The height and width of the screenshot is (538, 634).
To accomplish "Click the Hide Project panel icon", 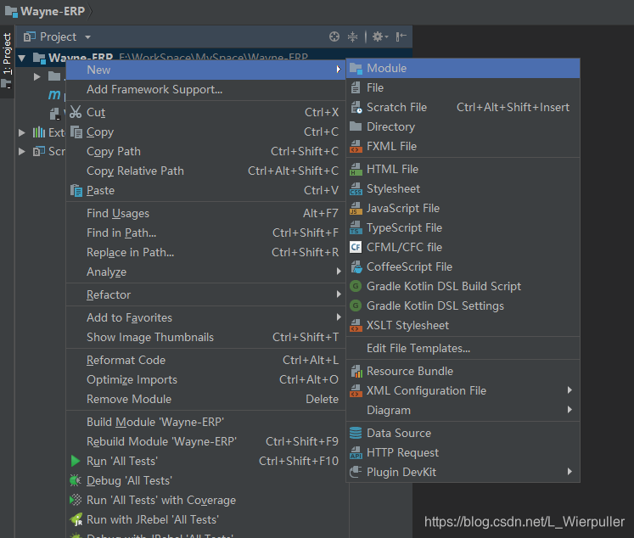I will point(401,36).
